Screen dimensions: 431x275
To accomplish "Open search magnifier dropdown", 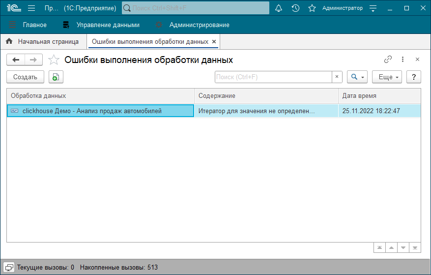I will 357,77.
